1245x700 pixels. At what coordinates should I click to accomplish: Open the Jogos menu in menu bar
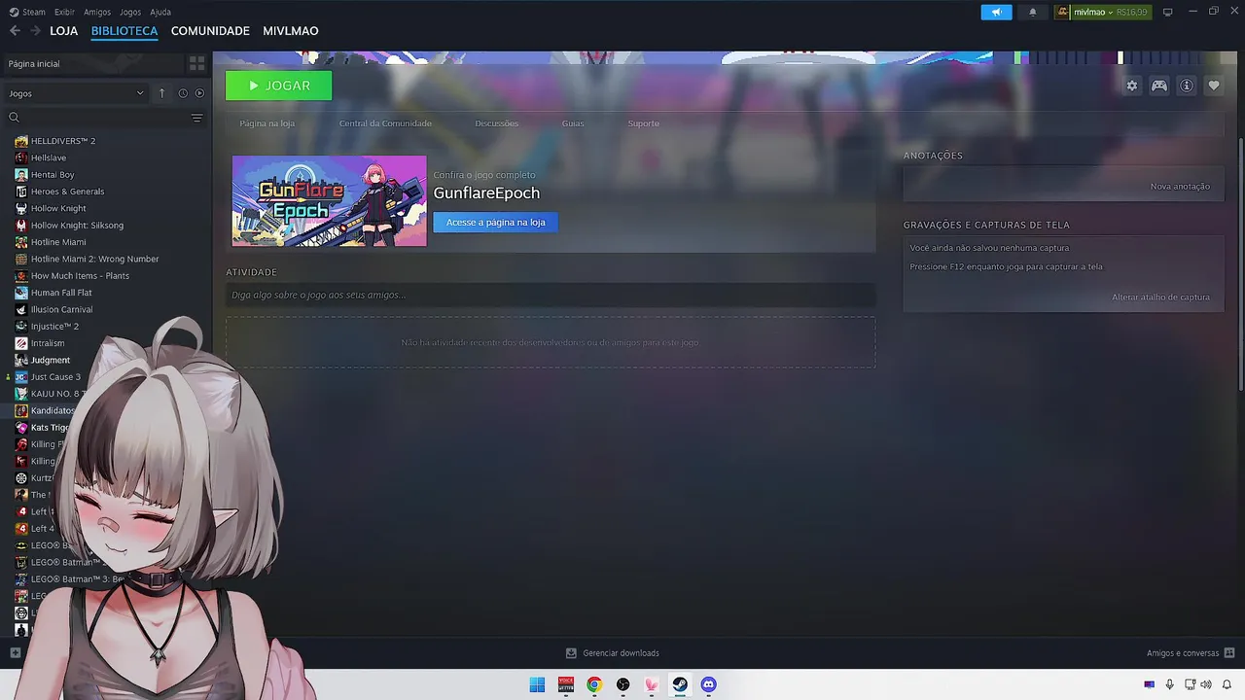coord(130,12)
